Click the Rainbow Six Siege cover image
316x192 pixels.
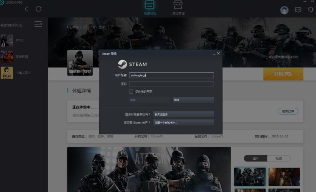click(x=80, y=63)
